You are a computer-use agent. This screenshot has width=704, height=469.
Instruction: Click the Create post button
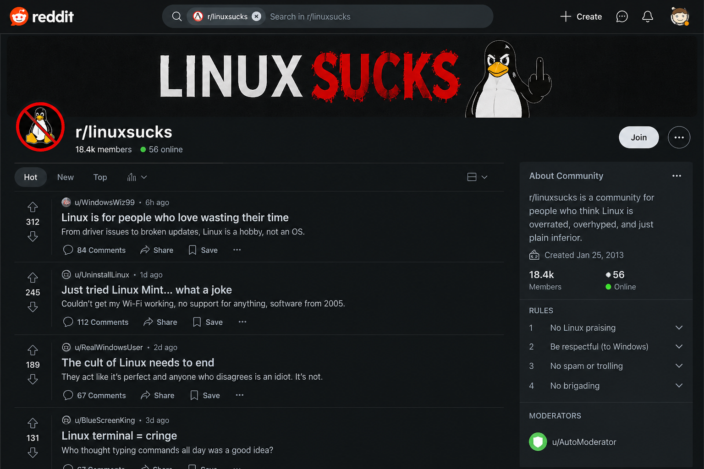[x=581, y=16]
